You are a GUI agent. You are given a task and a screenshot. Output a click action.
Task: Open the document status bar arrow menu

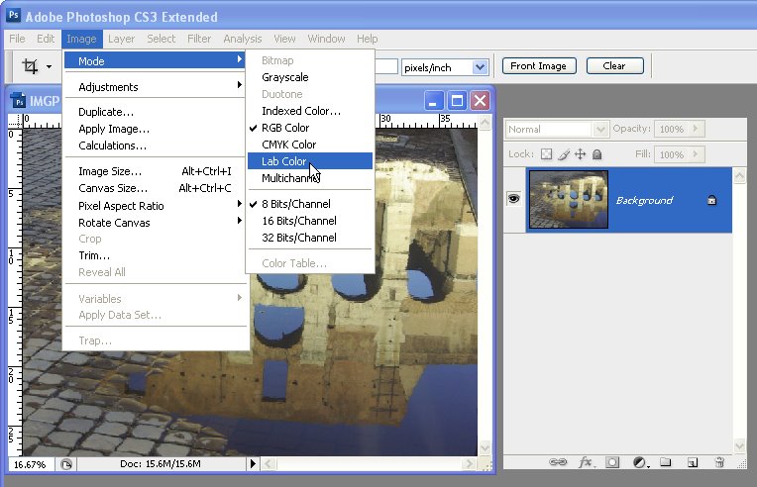pyautogui.click(x=253, y=464)
